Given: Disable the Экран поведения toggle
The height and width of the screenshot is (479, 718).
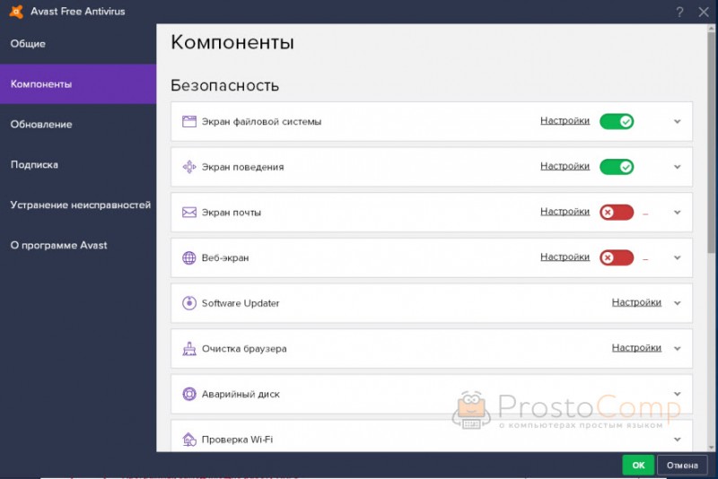Looking at the screenshot, I should click(x=617, y=167).
